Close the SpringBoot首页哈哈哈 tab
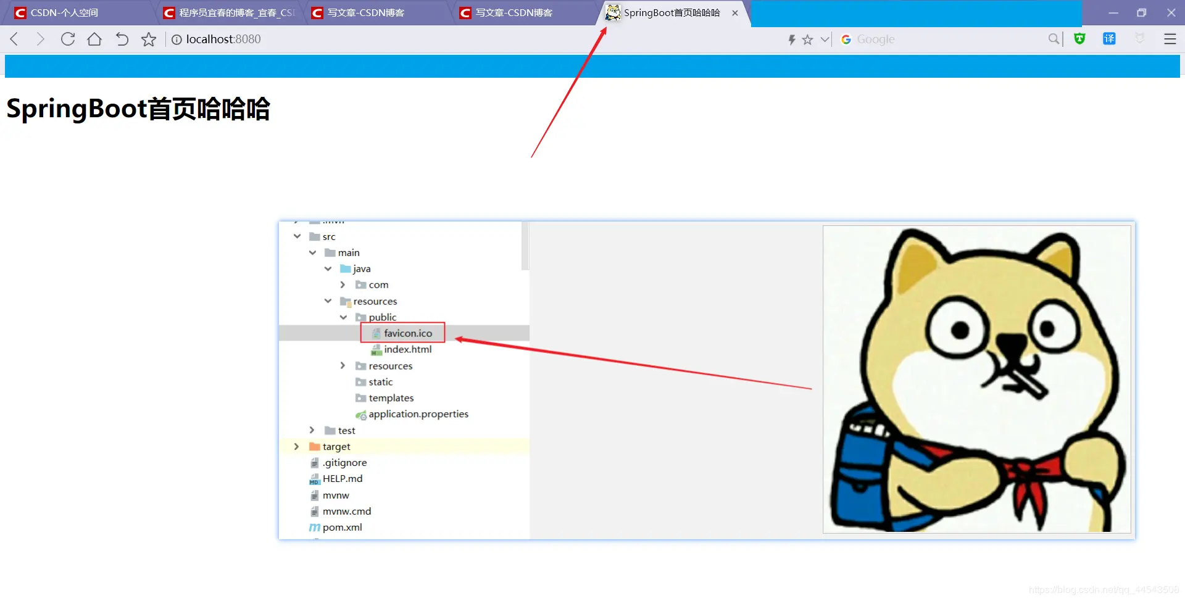Screen dimensions: 1185x601 coord(735,13)
